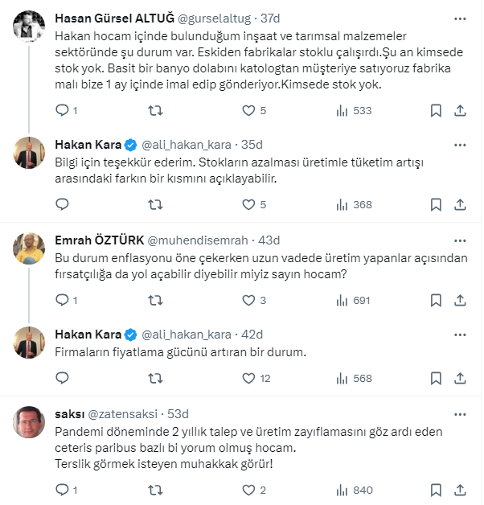The height and width of the screenshot is (505, 484).
Task: Reply to Emrah ÖZTÜRK's tweet
Action: pos(62,300)
